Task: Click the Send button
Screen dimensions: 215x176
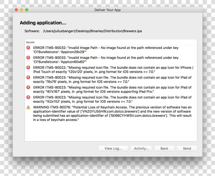Action: (x=187, y=148)
